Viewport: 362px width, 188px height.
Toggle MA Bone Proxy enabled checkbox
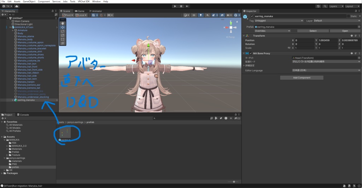(x=251, y=53)
